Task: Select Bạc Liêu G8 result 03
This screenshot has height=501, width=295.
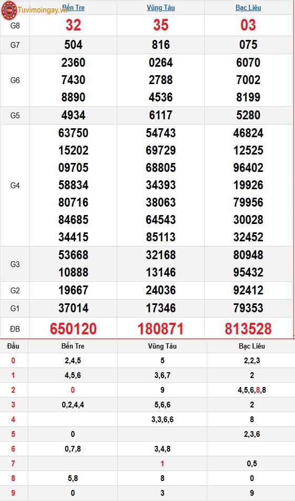Action: [x=248, y=25]
